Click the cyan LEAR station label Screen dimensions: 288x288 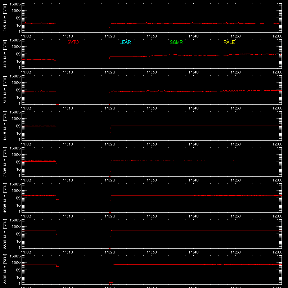125,42
